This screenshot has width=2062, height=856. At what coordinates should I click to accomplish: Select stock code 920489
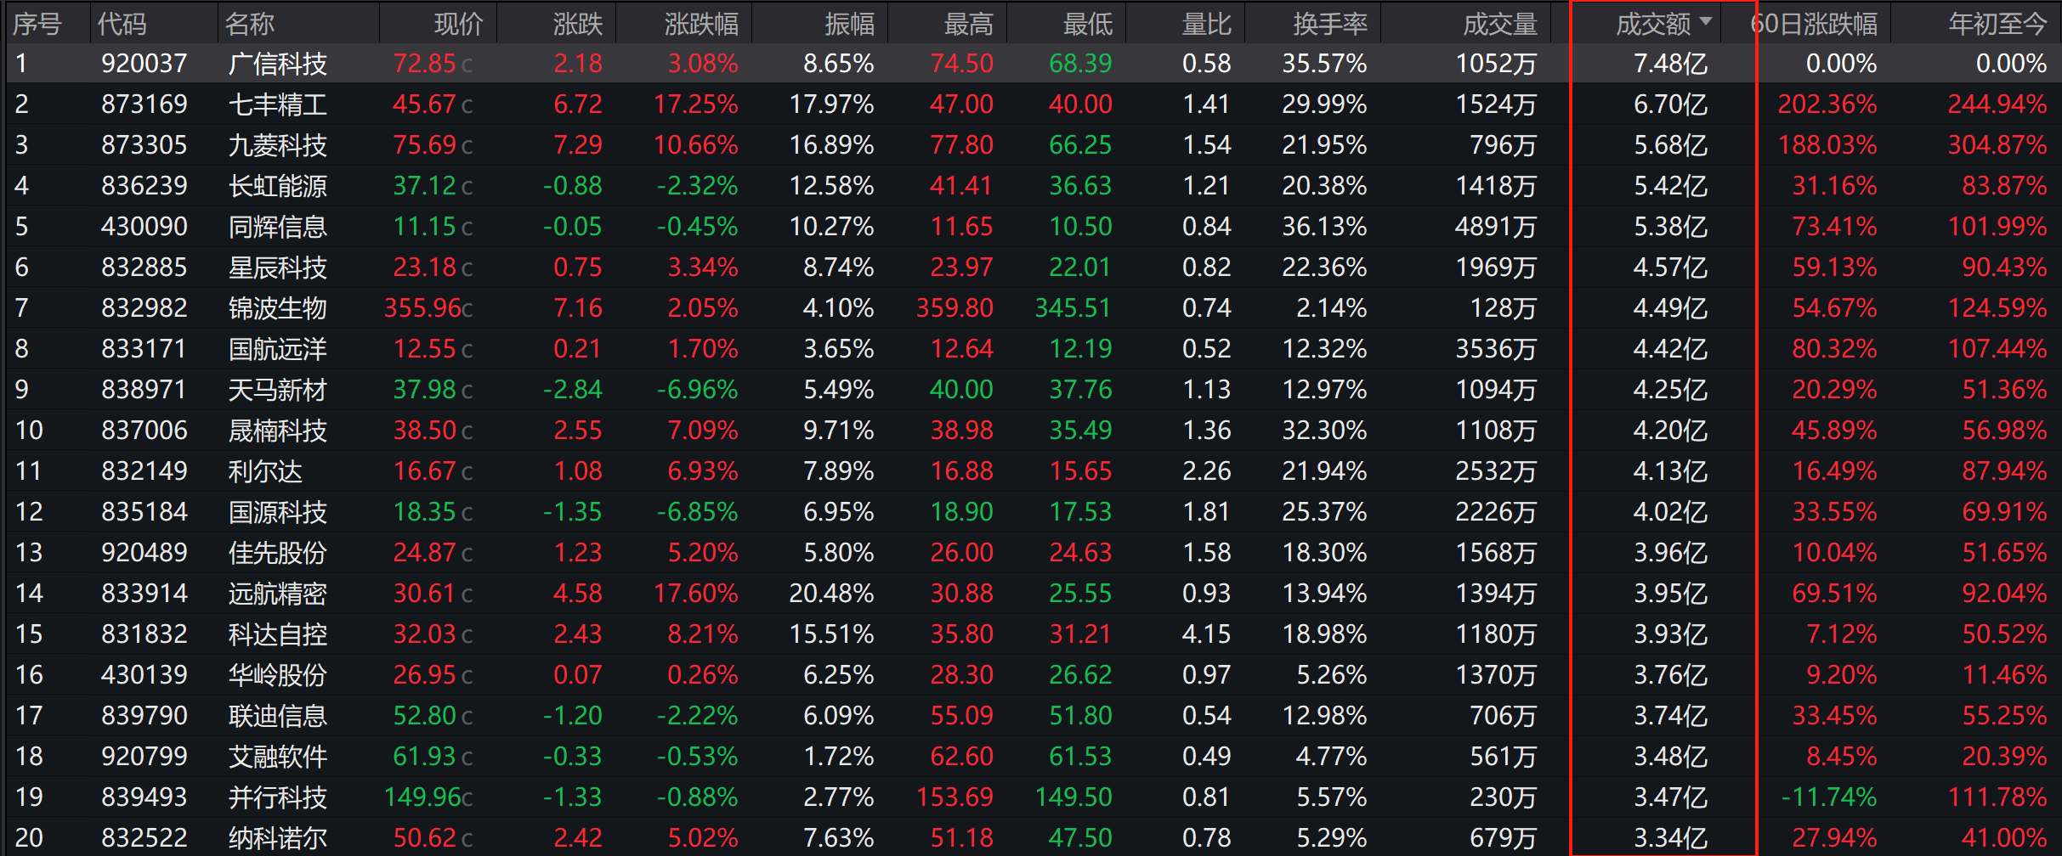pos(144,553)
